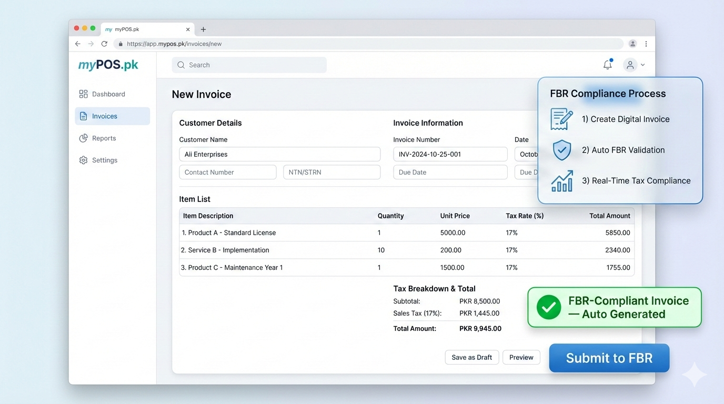Open Settings from the sidebar
This screenshot has height=404, width=724.
coord(112,160)
